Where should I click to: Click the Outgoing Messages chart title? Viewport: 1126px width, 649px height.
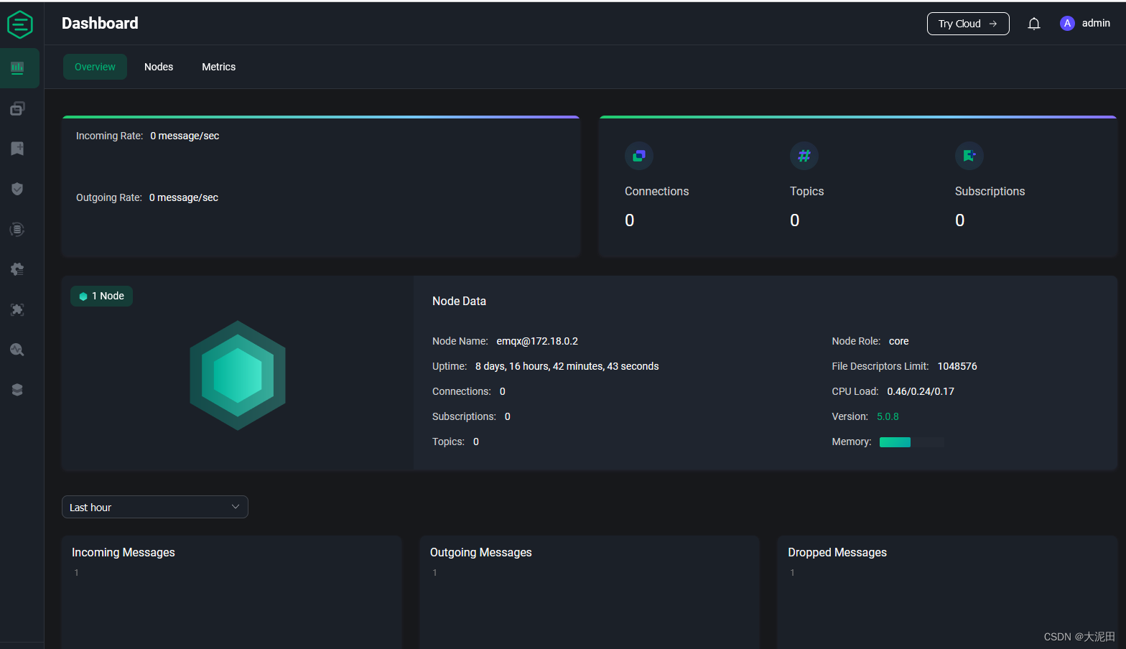click(481, 552)
